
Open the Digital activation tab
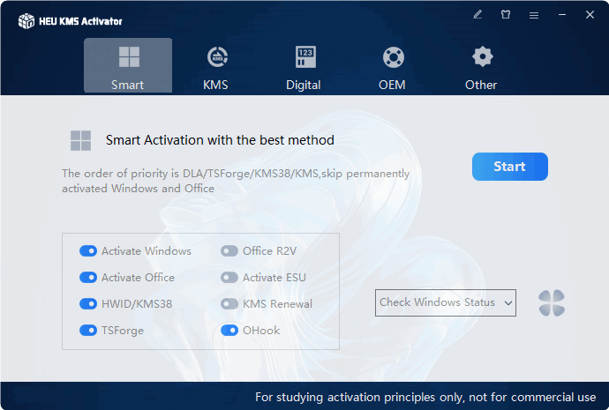pyautogui.click(x=304, y=66)
